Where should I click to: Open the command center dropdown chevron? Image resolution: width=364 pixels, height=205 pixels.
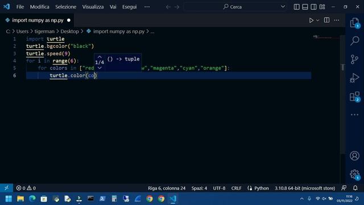click(283, 7)
